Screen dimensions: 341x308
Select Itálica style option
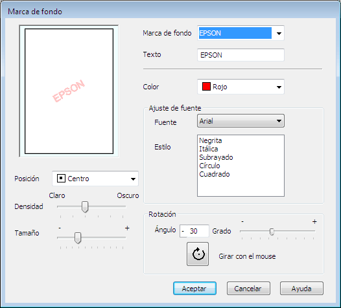tap(209, 149)
